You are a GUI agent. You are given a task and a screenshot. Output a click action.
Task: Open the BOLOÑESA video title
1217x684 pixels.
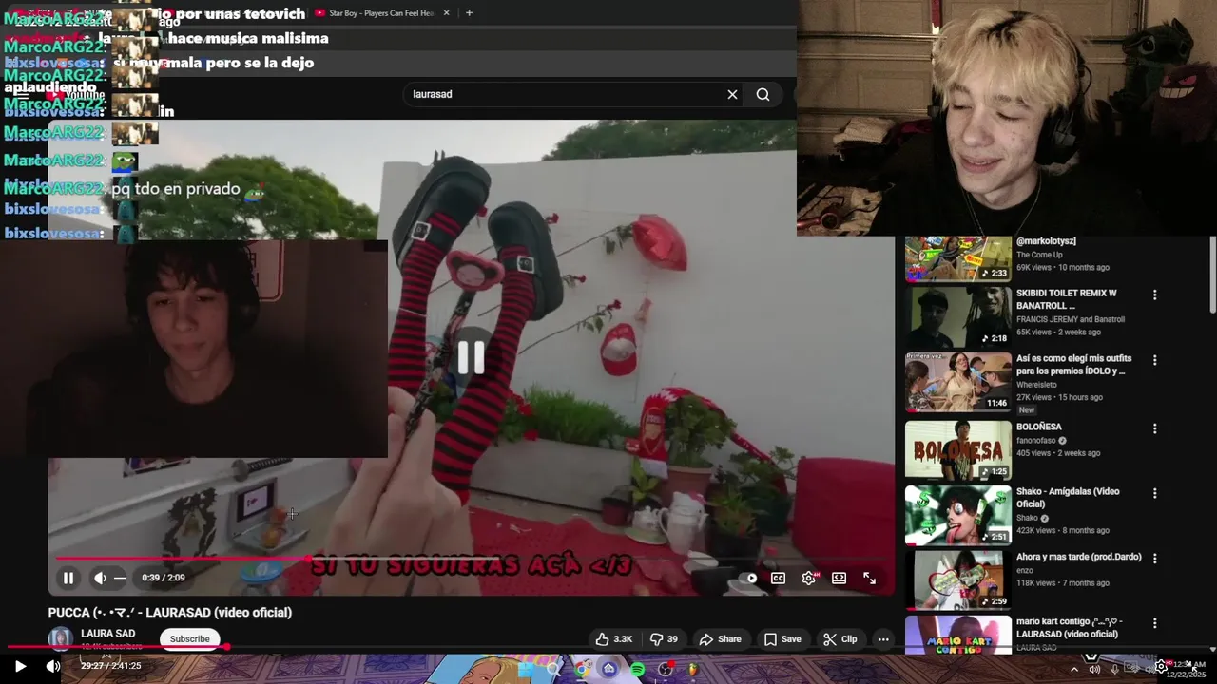tap(1038, 427)
